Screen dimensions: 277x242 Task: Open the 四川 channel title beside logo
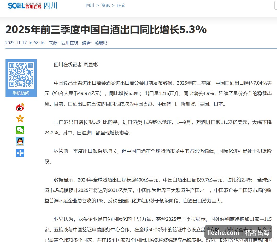tap(51, 5)
